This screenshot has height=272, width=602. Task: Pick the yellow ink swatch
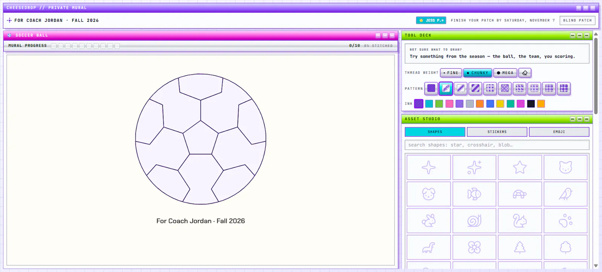pyautogui.click(x=500, y=104)
